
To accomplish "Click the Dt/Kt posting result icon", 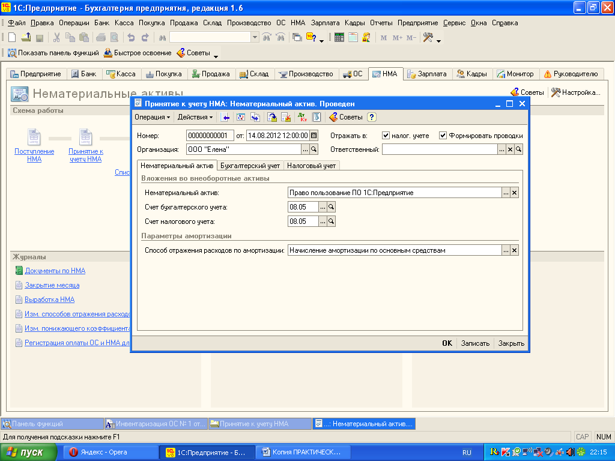I will tap(301, 117).
